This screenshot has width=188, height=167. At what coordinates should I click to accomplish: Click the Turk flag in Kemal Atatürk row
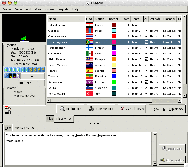click(x=89, y=93)
